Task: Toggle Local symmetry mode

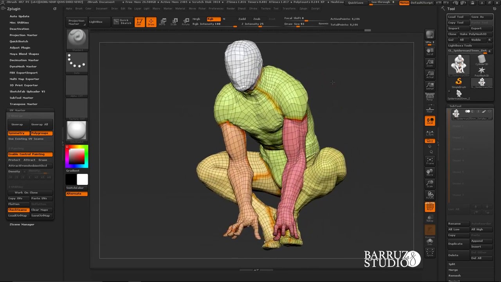Action: tap(430, 121)
